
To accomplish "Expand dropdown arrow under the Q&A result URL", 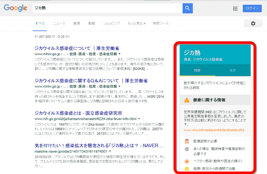I will pos(120,86).
